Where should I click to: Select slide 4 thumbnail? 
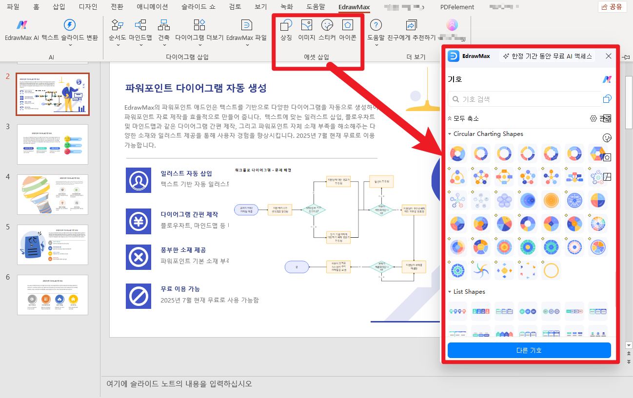53,194
